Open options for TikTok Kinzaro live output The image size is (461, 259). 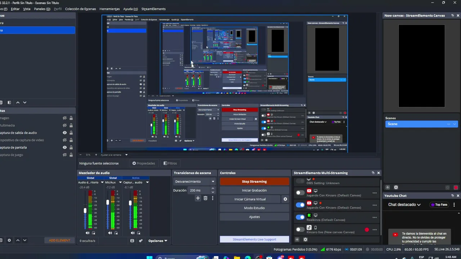(375, 230)
